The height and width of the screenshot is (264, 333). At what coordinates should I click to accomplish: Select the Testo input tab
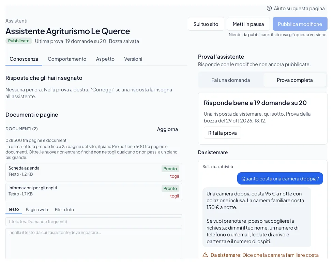tap(13, 209)
